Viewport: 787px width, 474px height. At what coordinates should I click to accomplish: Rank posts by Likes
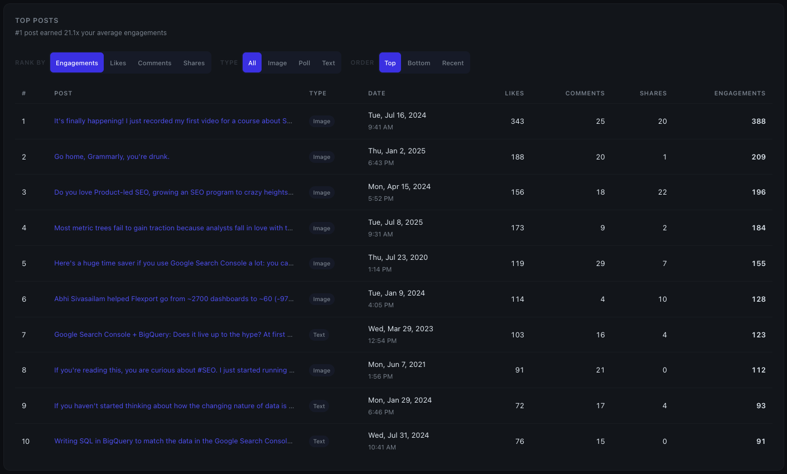pos(118,63)
